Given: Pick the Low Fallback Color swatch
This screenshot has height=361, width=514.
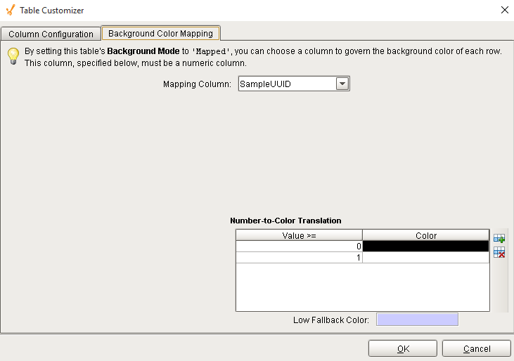Looking at the screenshot, I should (x=417, y=320).
